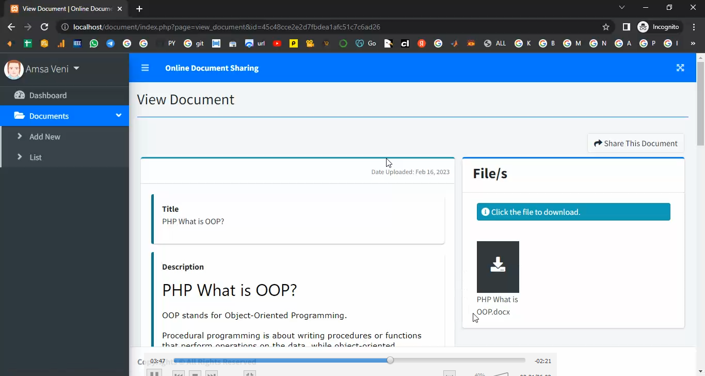Viewport: 705px width, 376px height.
Task: Click the user avatar picture
Action: (x=14, y=69)
